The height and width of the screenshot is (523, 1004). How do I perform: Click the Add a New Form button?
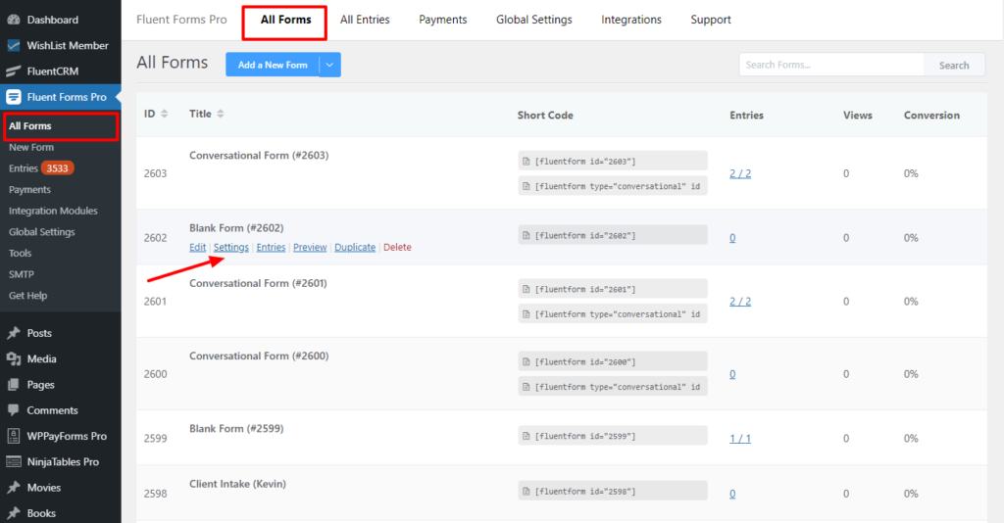coord(273,65)
